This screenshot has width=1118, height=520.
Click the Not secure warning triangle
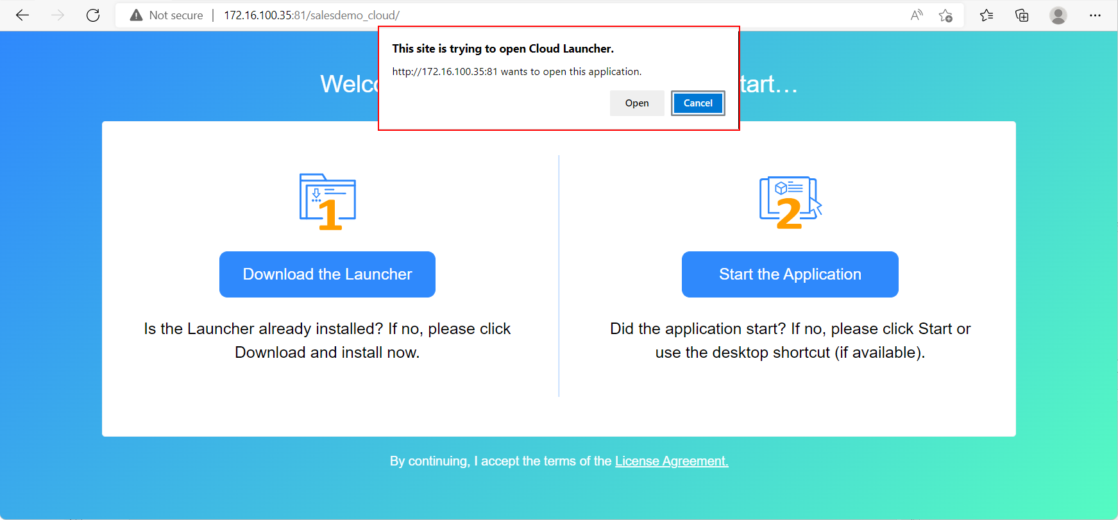point(136,15)
